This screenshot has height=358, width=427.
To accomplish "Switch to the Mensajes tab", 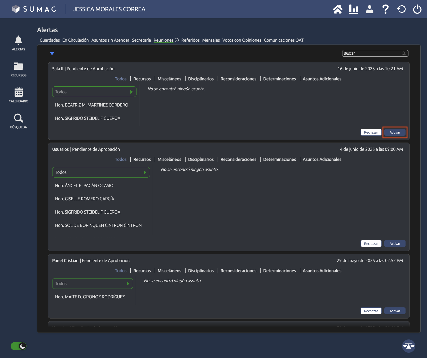I will point(211,40).
